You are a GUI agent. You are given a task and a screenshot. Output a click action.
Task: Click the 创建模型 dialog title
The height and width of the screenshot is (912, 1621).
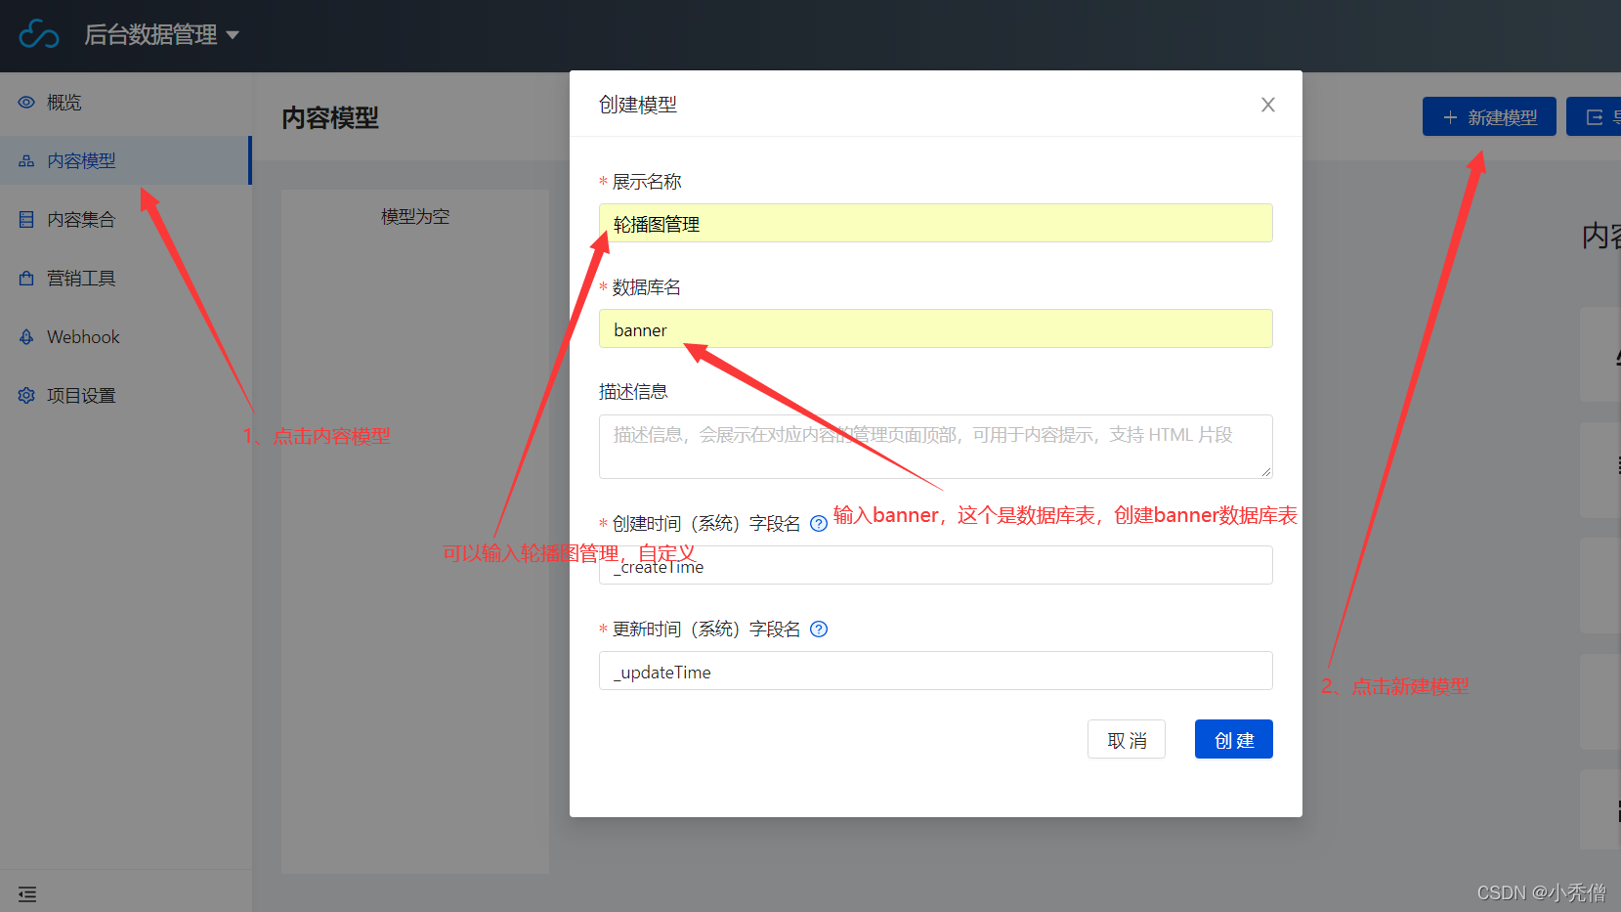(638, 105)
